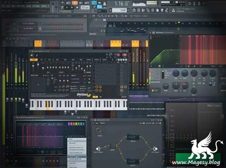
Task: Click the Playlist - Lead title
Action: pyautogui.click(x=140, y=16)
